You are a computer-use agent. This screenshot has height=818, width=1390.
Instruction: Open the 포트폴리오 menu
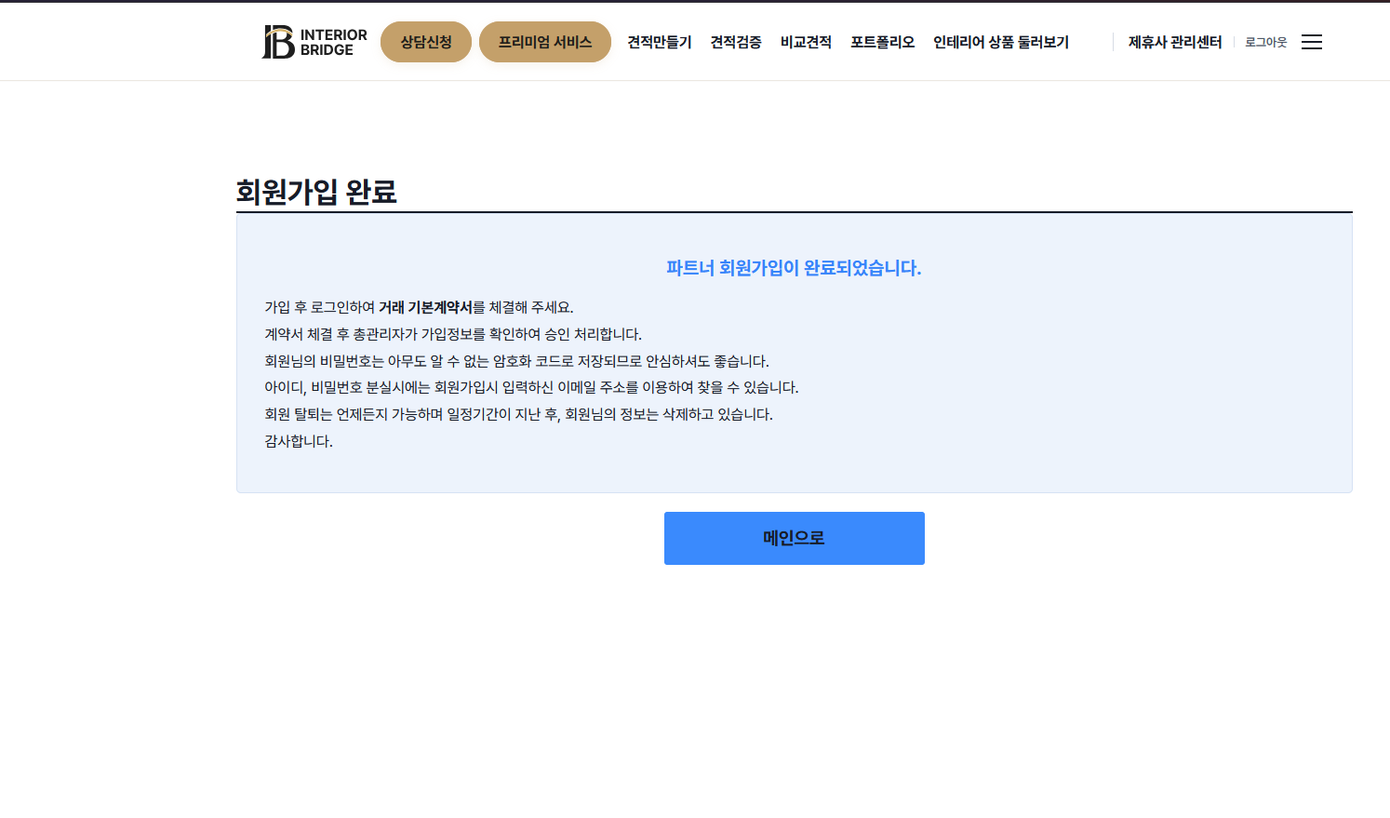(882, 42)
